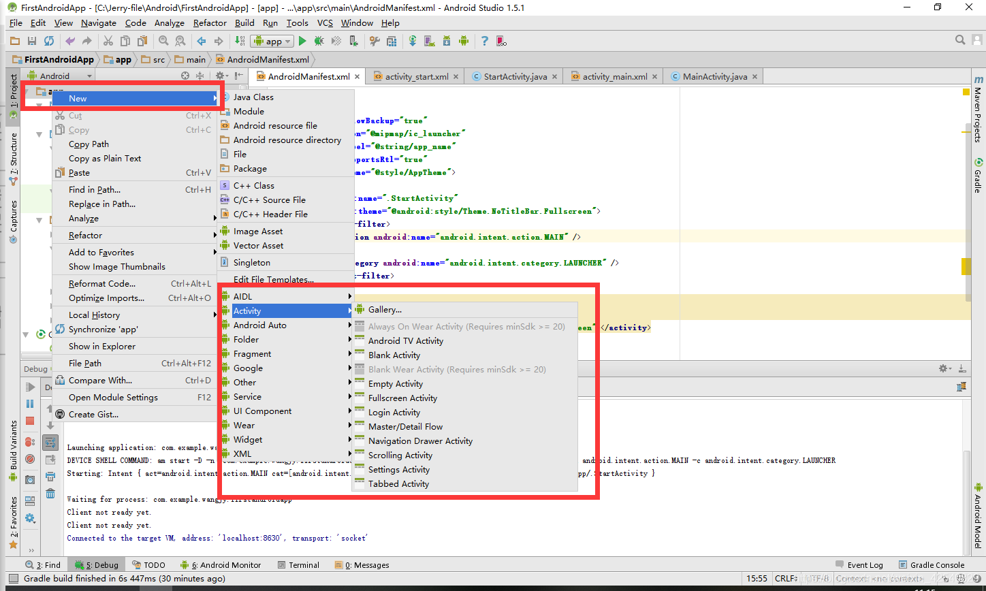This screenshot has width=986, height=591.
Task: Open the Android Device Monitor icon
Action: click(x=464, y=41)
